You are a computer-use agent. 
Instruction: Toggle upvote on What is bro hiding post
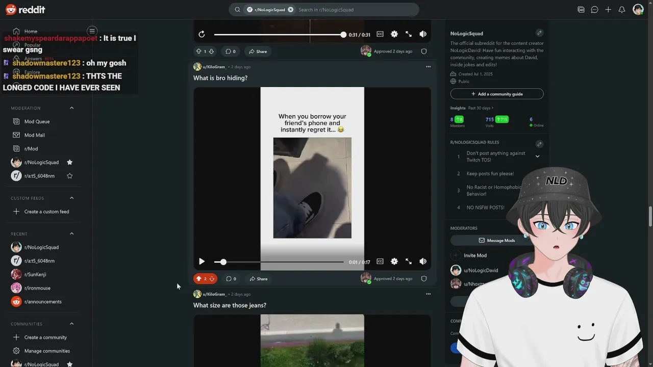click(199, 279)
